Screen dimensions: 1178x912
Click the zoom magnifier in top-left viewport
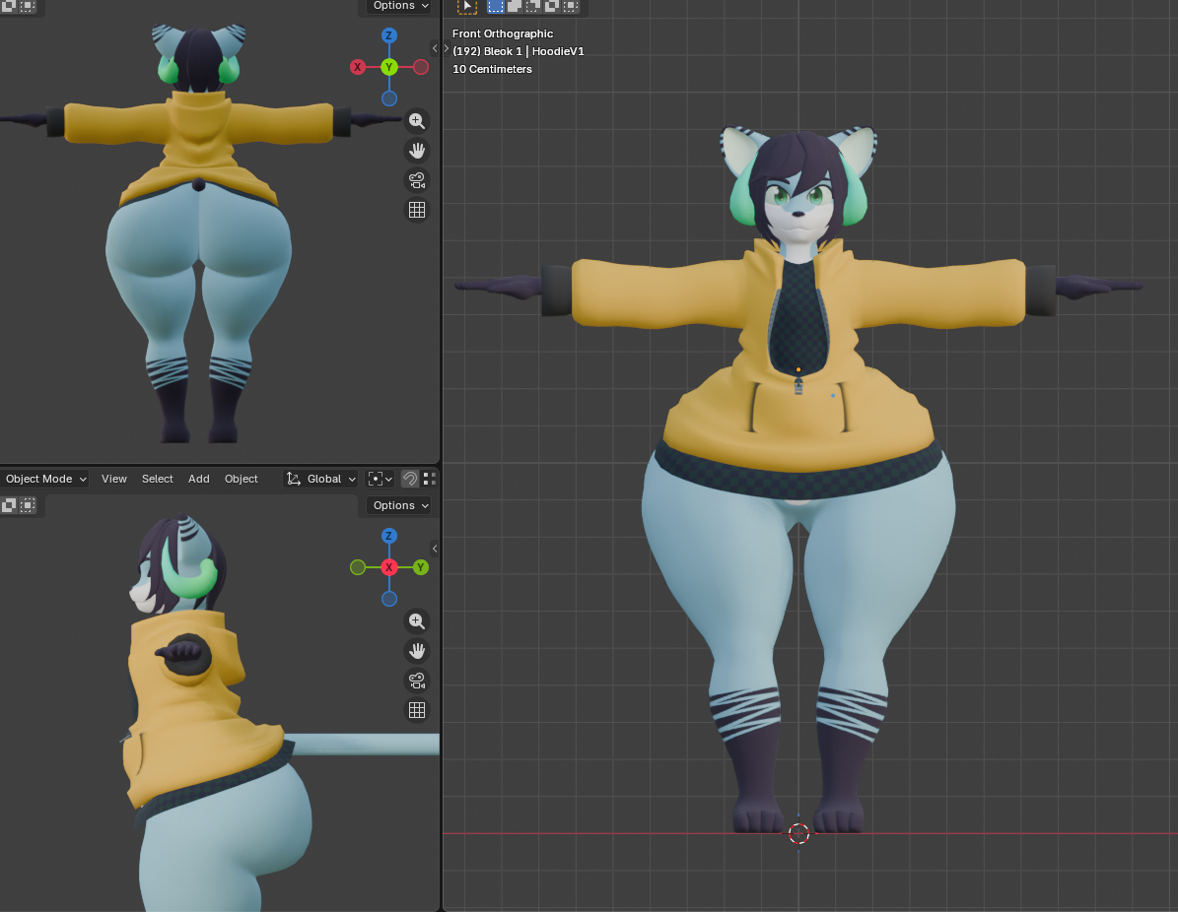tap(416, 121)
